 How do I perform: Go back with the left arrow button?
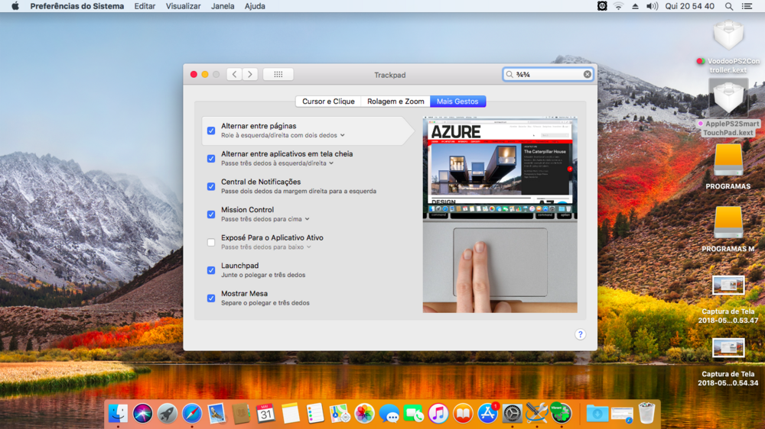234,74
